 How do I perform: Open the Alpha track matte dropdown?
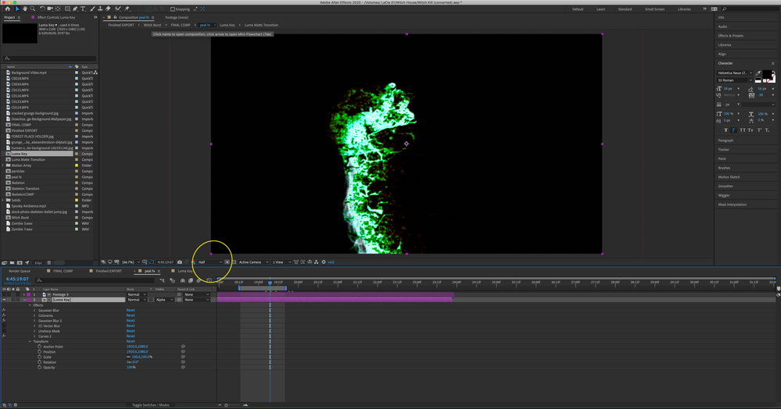tap(164, 300)
